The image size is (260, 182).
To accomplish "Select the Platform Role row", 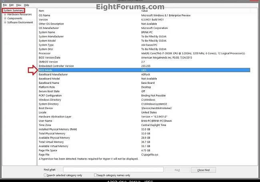I will coord(144,87).
